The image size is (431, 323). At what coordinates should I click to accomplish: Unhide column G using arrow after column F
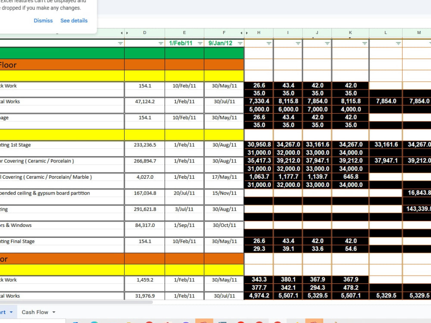(241, 33)
